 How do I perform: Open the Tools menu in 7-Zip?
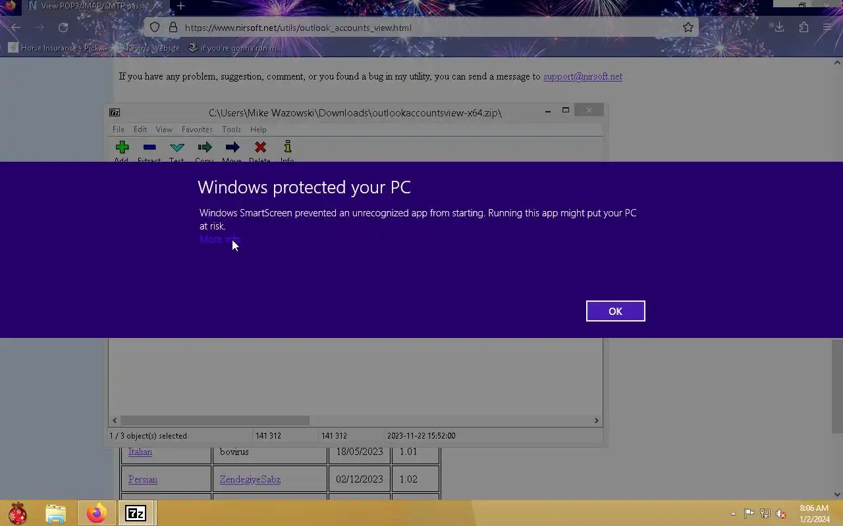[231, 130]
